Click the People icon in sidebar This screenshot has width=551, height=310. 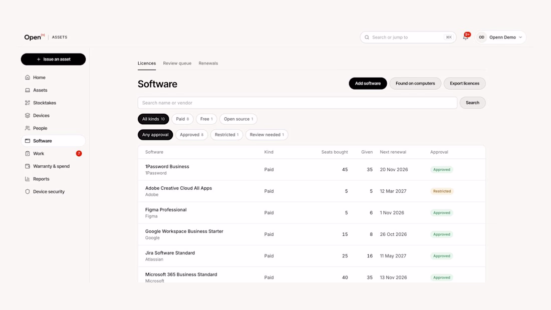(28, 128)
